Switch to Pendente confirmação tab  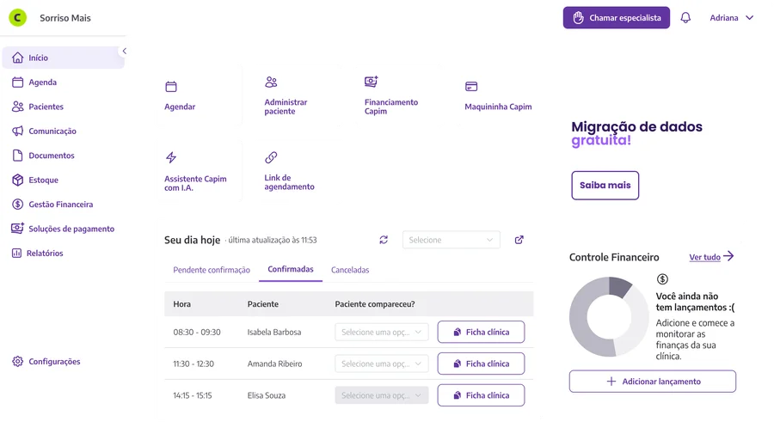click(x=212, y=270)
